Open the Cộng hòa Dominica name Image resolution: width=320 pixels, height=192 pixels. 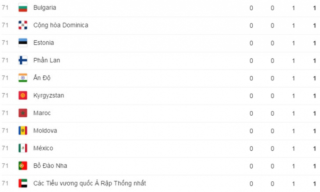[61, 25]
